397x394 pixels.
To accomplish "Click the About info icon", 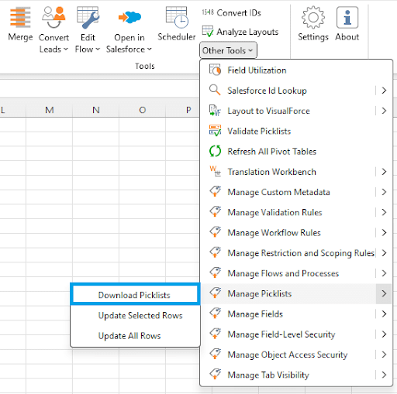I will pyautogui.click(x=347, y=18).
